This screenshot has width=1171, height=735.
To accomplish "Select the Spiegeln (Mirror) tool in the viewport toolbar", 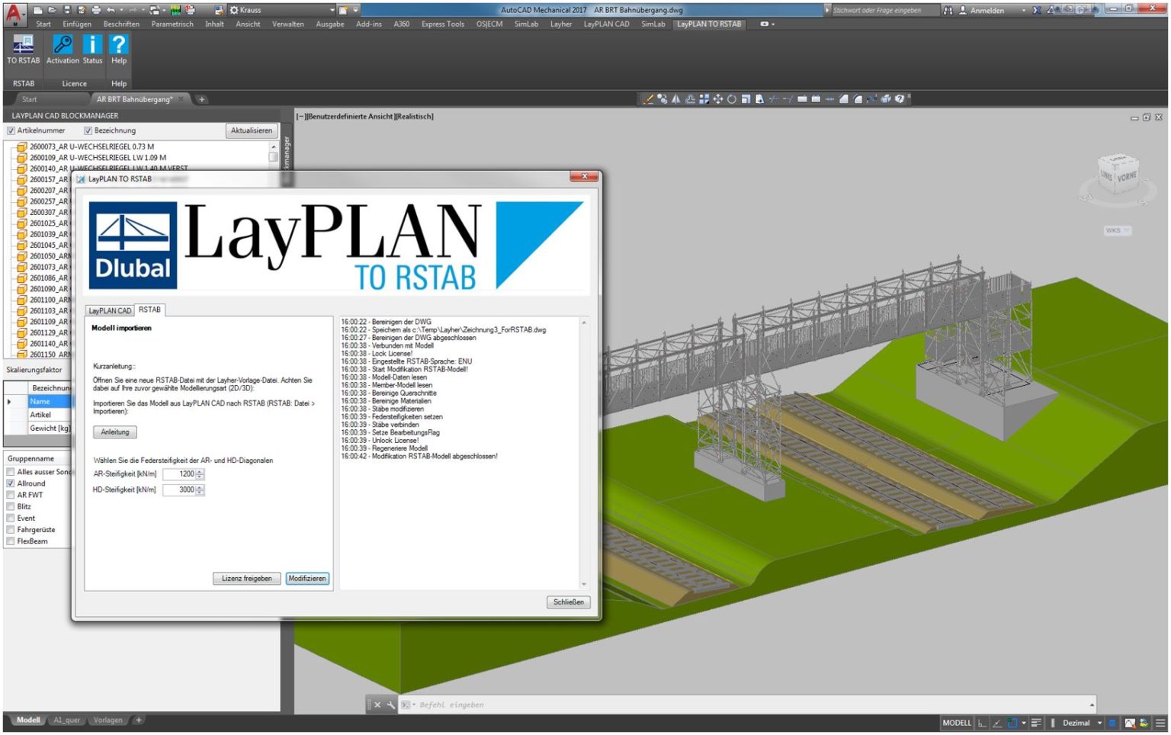I will [677, 98].
